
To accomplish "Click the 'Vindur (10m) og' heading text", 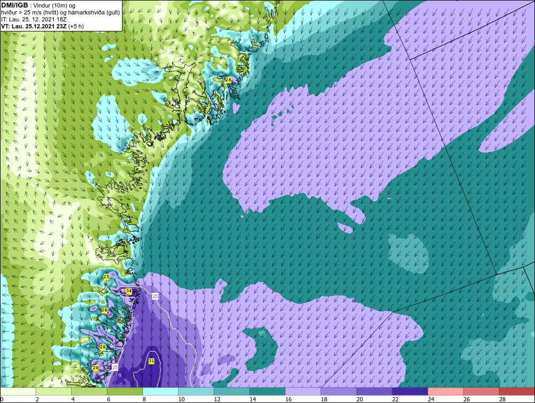I will [55, 5].
